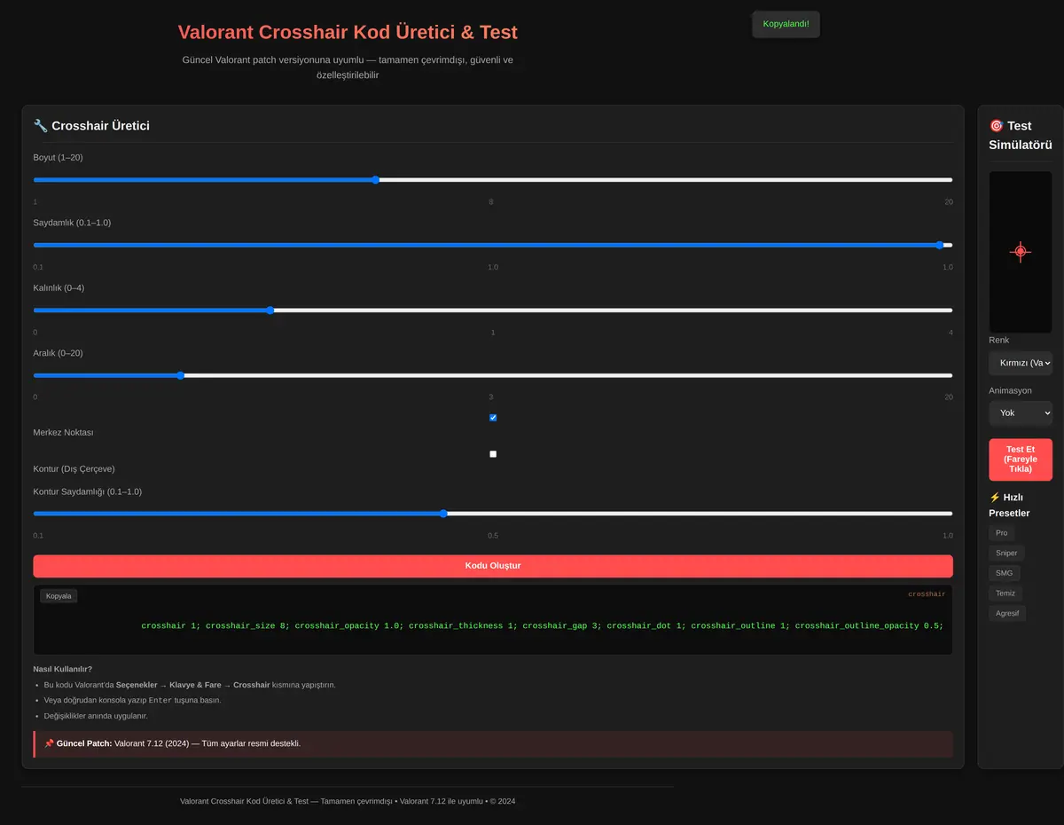Click the wrench icon beside Crosshair Üretici
Image resolution: width=1064 pixels, height=825 pixels.
41,126
